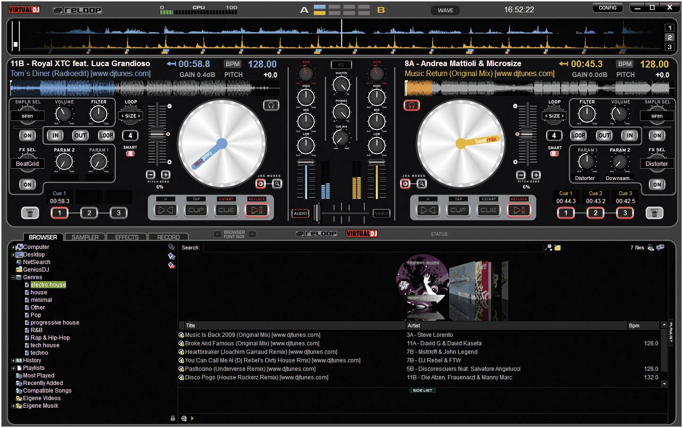The width and height of the screenshot is (683, 428).
Task: Click the search options magnifier icon
Action: (x=548, y=248)
